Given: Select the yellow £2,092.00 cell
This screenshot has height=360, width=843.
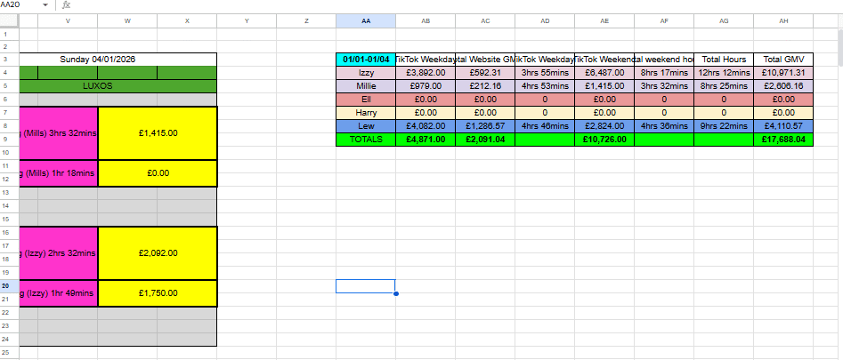Looking at the screenshot, I should pos(157,252).
